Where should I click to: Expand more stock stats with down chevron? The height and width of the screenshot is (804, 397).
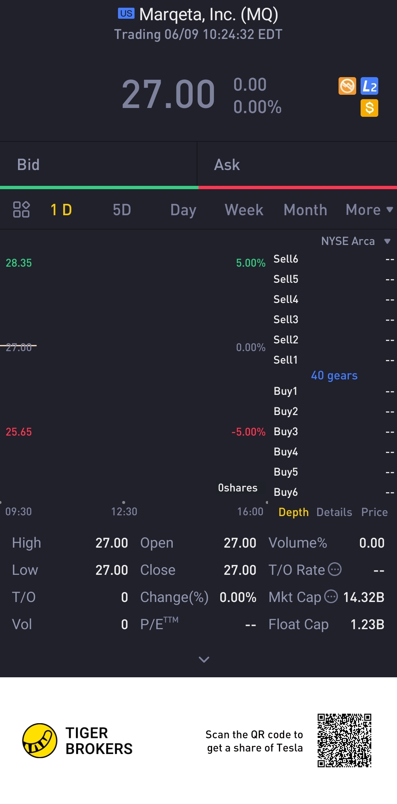(x=204, y=659)
